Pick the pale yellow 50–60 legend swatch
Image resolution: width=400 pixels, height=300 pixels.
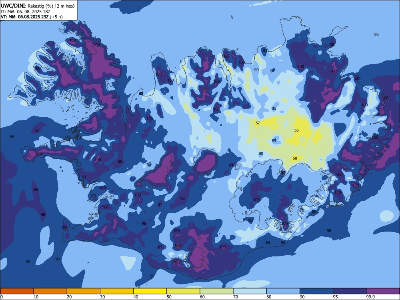183,291
